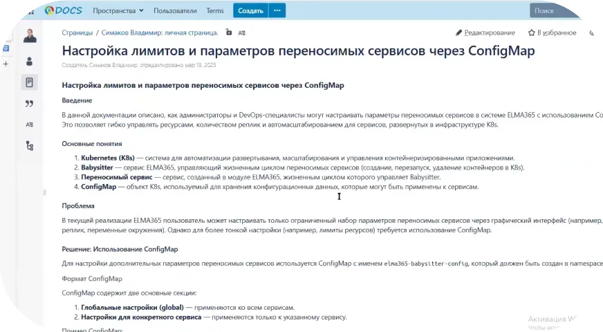This screenshot has width=603, height=332.
Task: Select the pages document icon in sidebar
Action: pos(29,82)
